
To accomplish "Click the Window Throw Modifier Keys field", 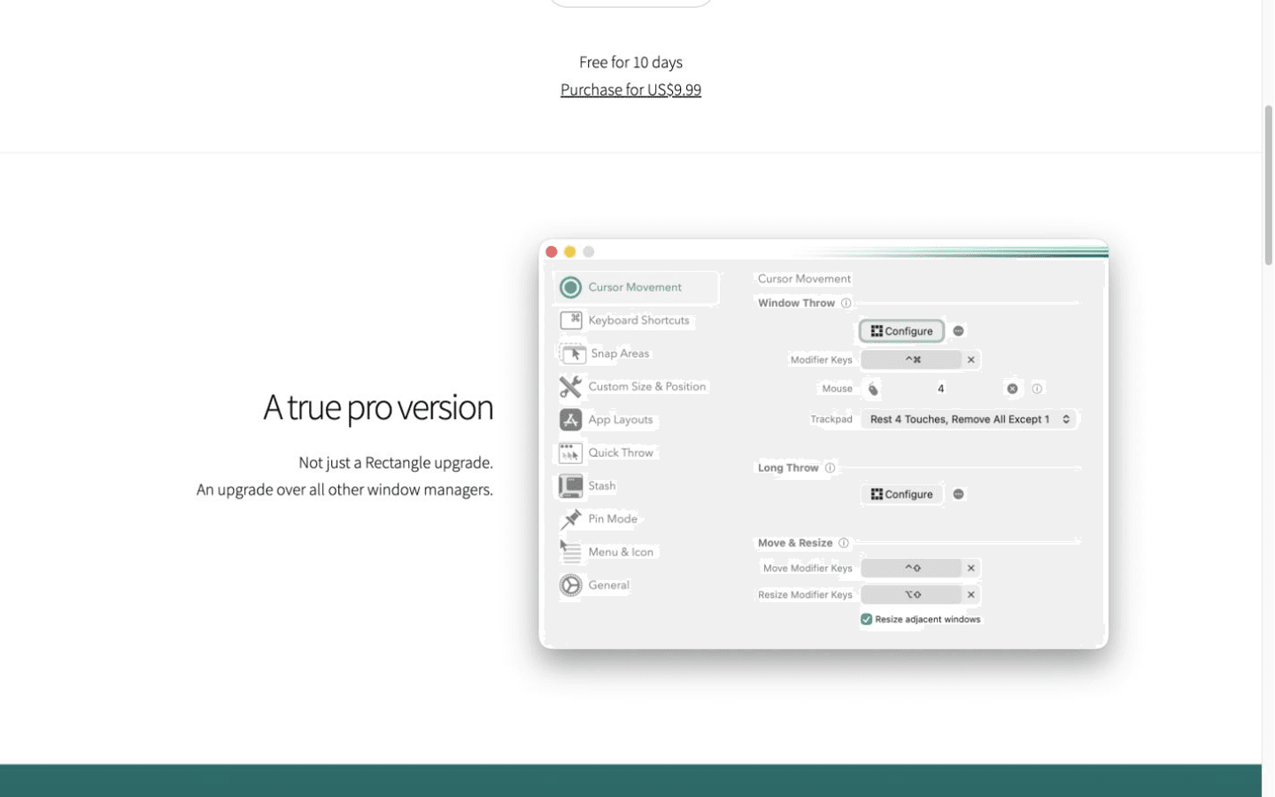I will [912, 360].
